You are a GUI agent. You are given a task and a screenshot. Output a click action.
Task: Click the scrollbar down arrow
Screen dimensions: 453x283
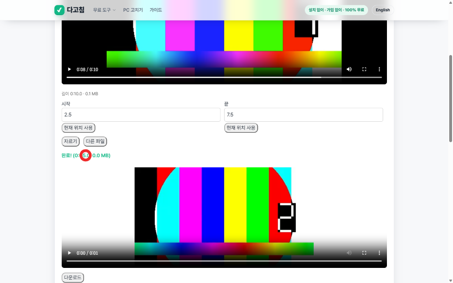(450, 281)
